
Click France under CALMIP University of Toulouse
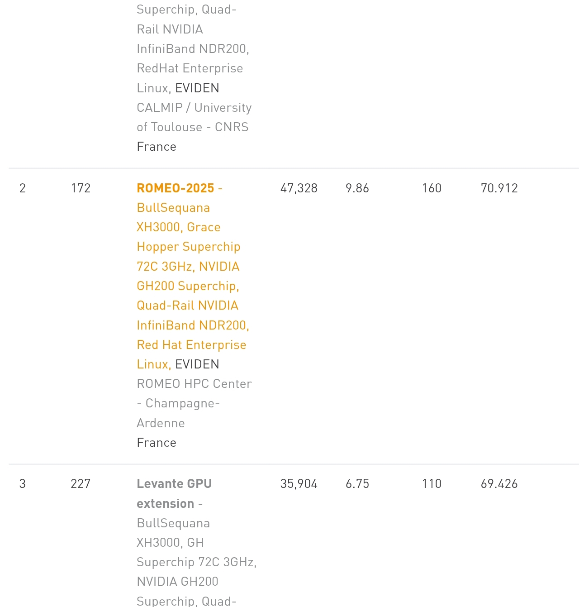click(x=157, y=147)
